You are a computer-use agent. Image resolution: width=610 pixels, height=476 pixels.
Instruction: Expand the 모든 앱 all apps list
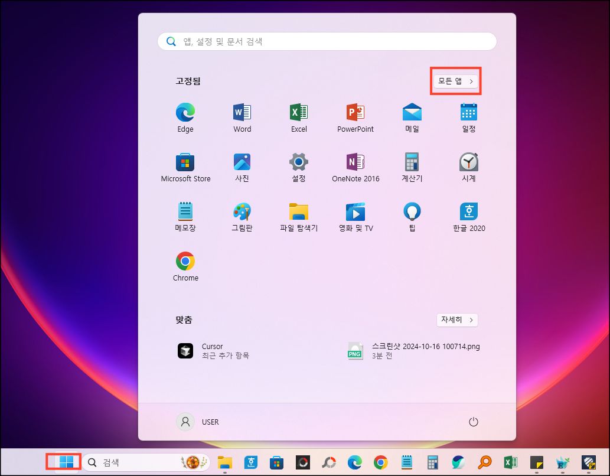click(455, 81)
